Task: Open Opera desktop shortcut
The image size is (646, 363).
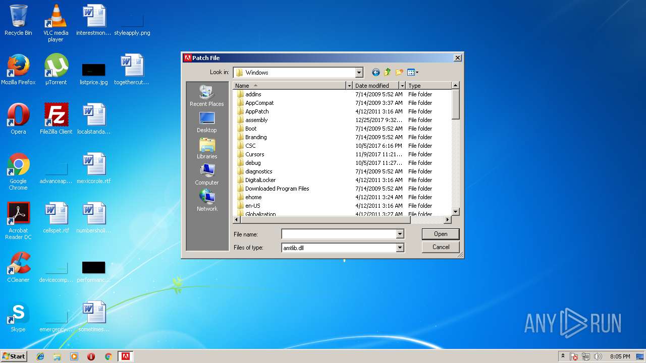Action: coord(18,119)
